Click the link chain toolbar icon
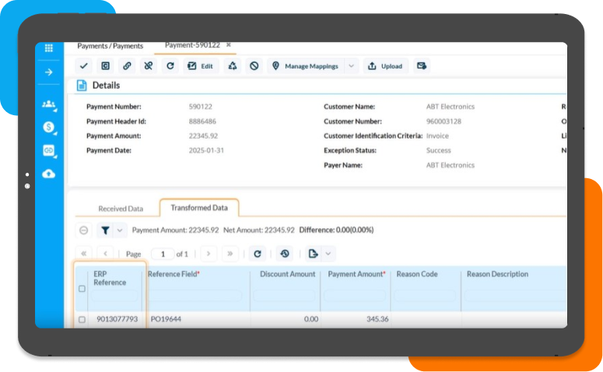This screenshot has height=372, width=603. coord(127,66)
